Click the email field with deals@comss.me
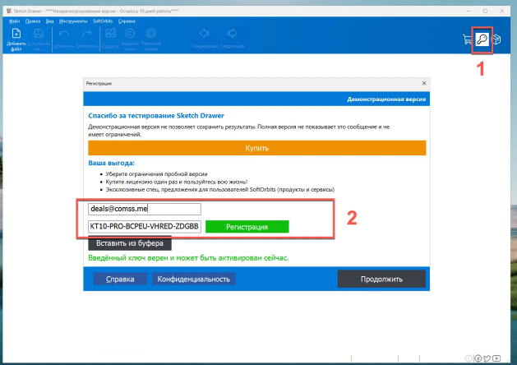 pyautogui.click(x=145, y=209)
